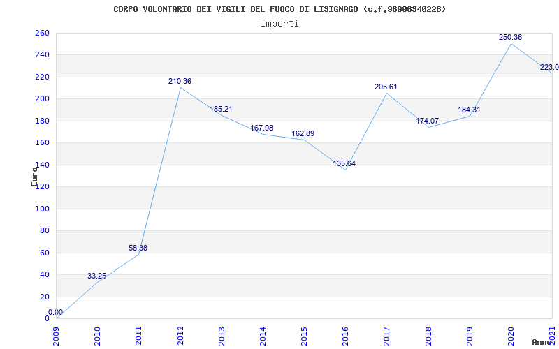The width and height of the screenshot is (559, 349).
Task: Click y-axis value 140
Action: tap(42, 165)
